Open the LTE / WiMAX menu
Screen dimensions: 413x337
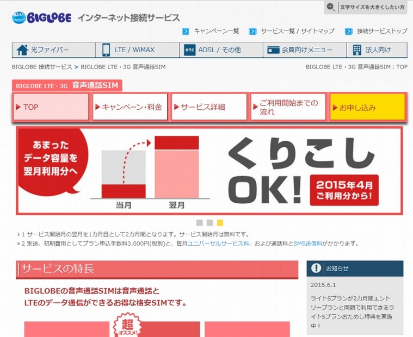pyautogui.click(x=138, y=49)
